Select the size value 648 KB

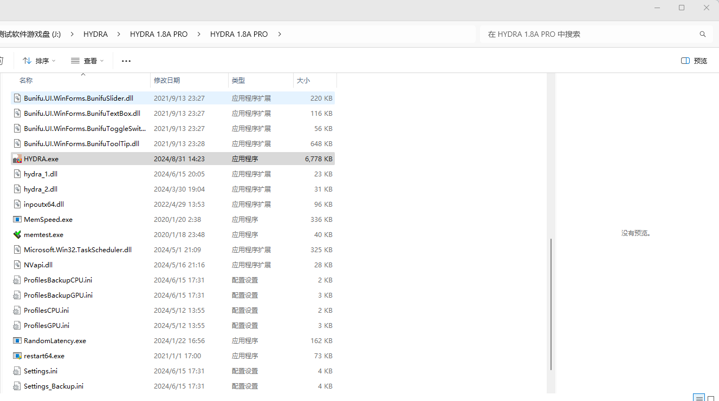point(321,144)
